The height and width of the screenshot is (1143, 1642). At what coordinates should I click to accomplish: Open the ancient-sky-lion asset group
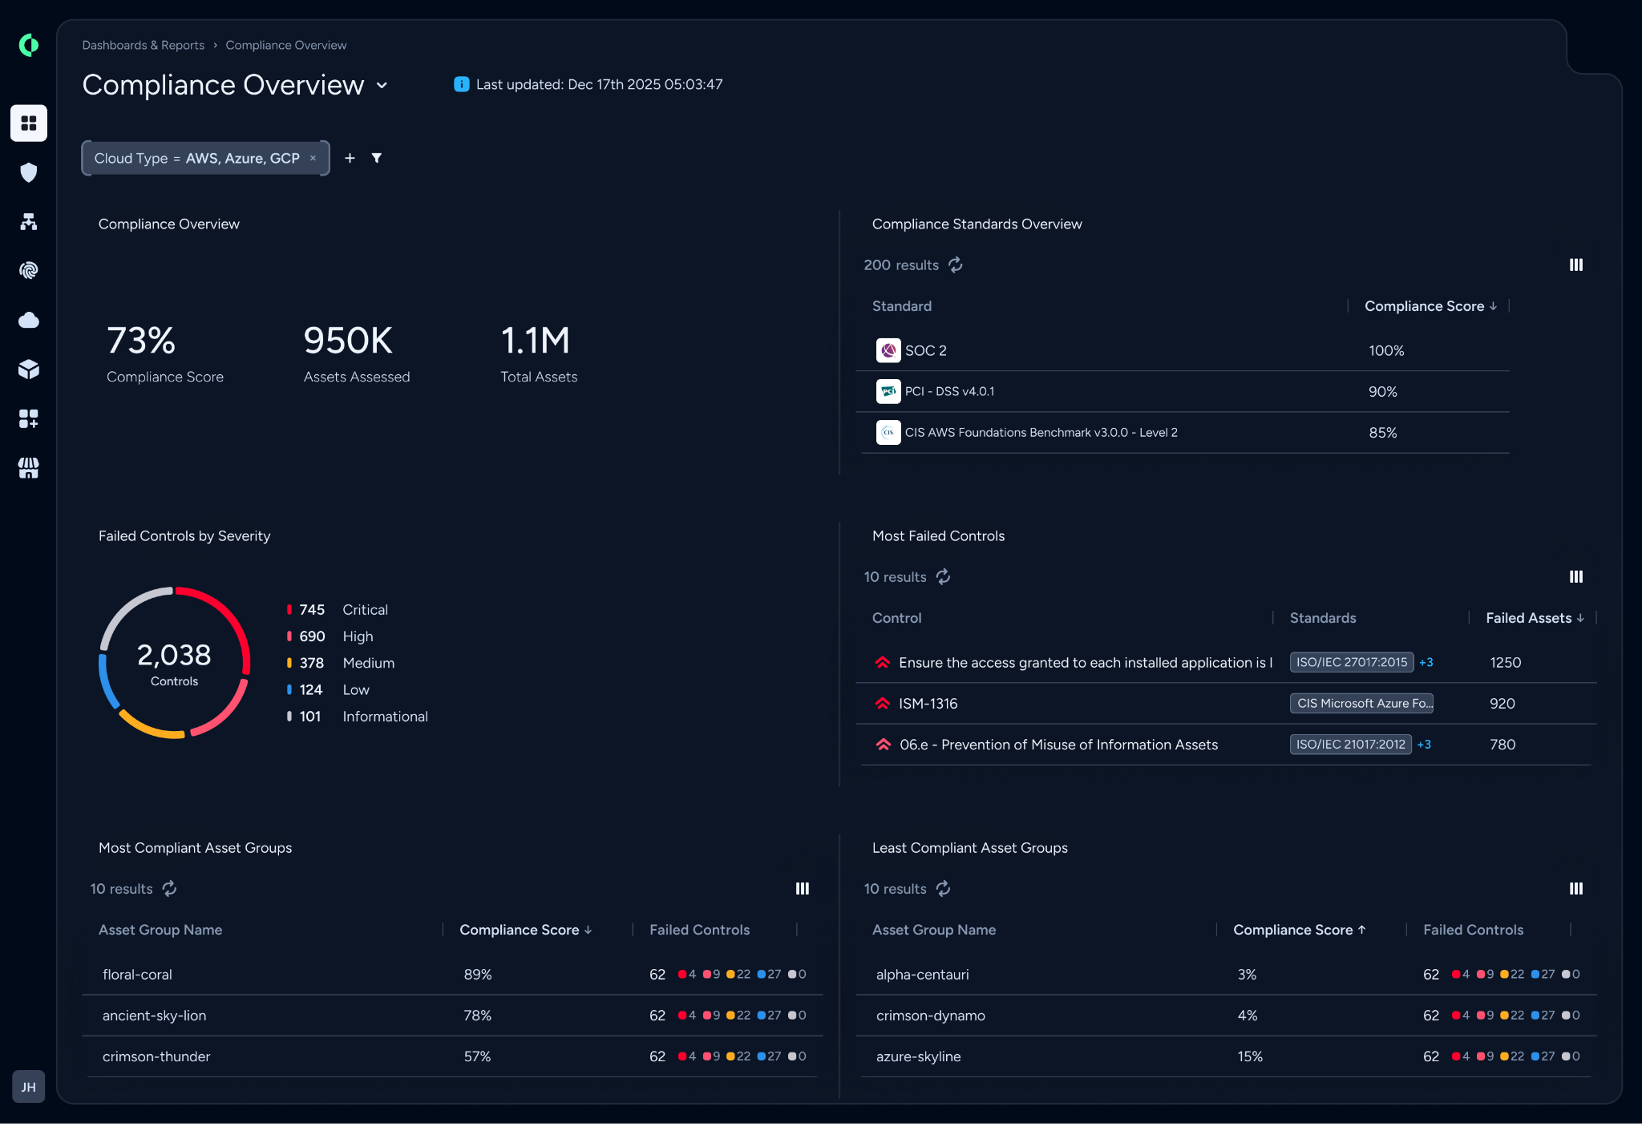coord(154,1015)
